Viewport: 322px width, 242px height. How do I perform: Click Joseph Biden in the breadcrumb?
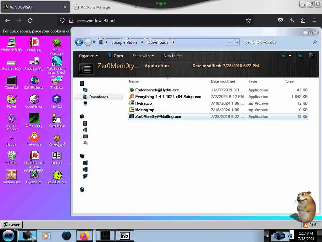[124, 43]
